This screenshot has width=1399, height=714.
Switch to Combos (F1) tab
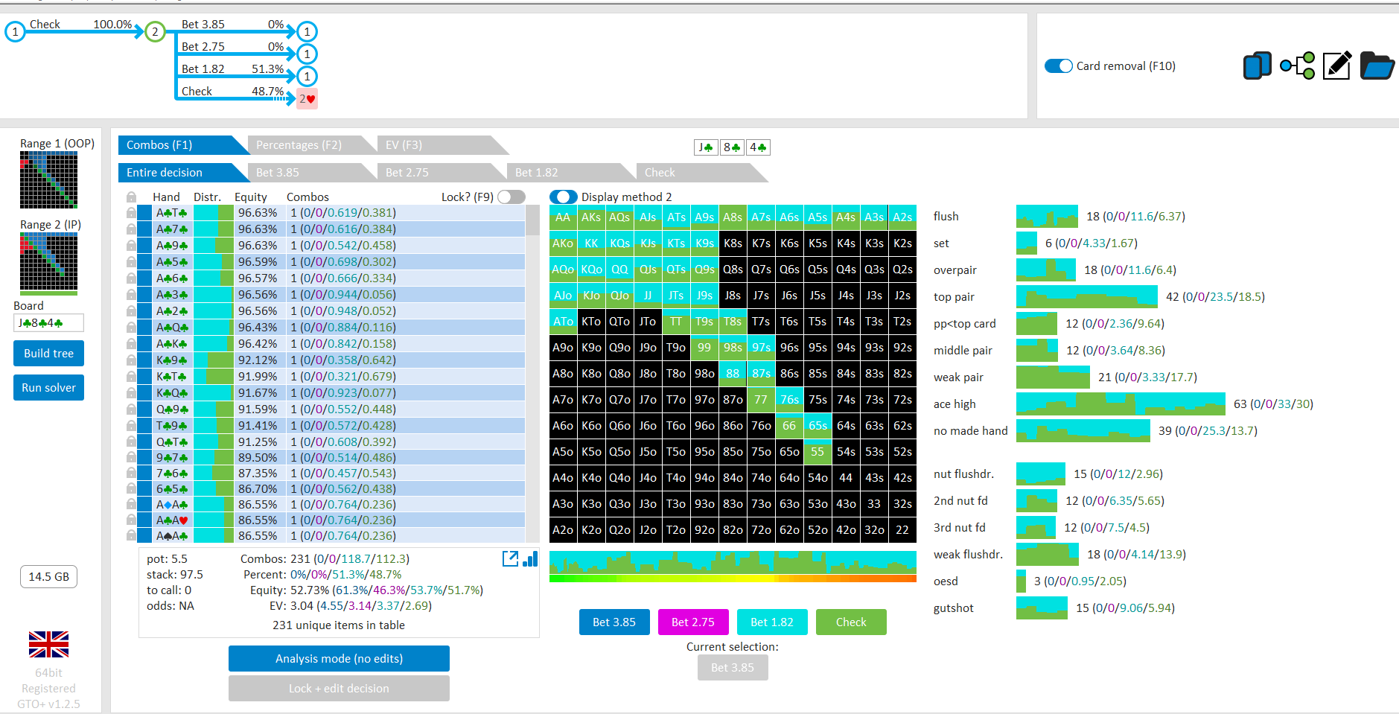point(182,145)
